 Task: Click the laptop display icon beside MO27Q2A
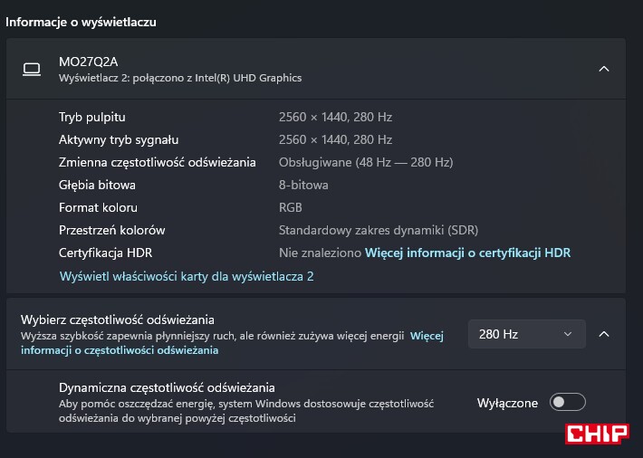(x=32, y=69)
